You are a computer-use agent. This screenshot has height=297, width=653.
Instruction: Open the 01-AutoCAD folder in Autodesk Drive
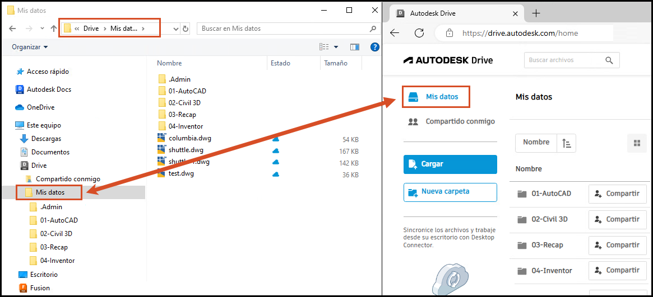click(544, 194)
